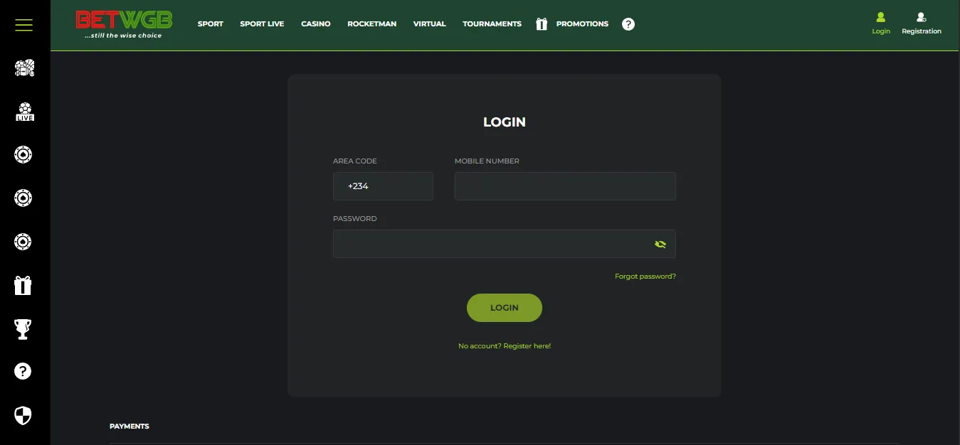Click the green Login person icon

coord(880,19)
